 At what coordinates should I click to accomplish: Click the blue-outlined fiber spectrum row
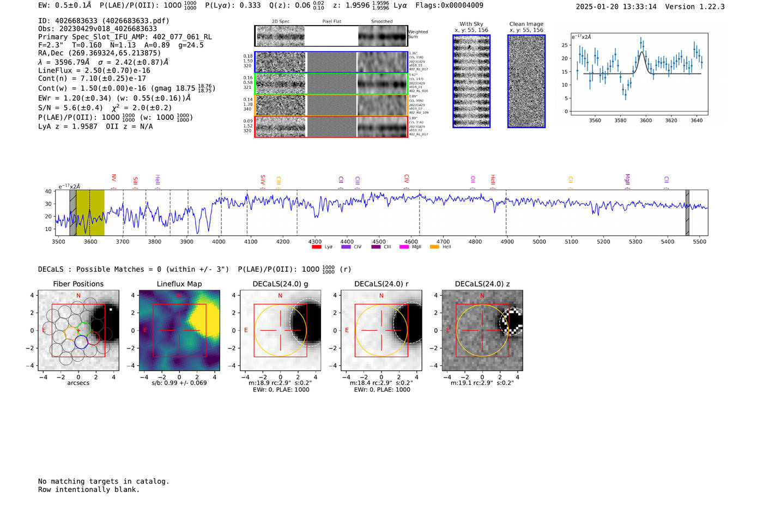[x=331, y=62]
